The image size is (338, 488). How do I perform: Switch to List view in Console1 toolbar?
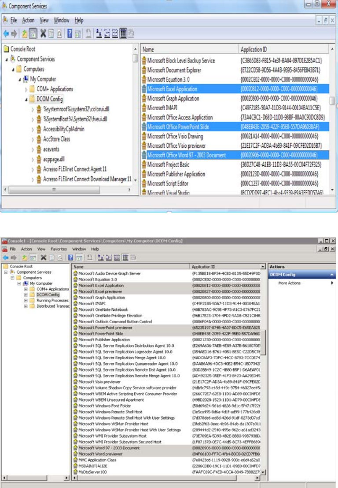(117, 258)
